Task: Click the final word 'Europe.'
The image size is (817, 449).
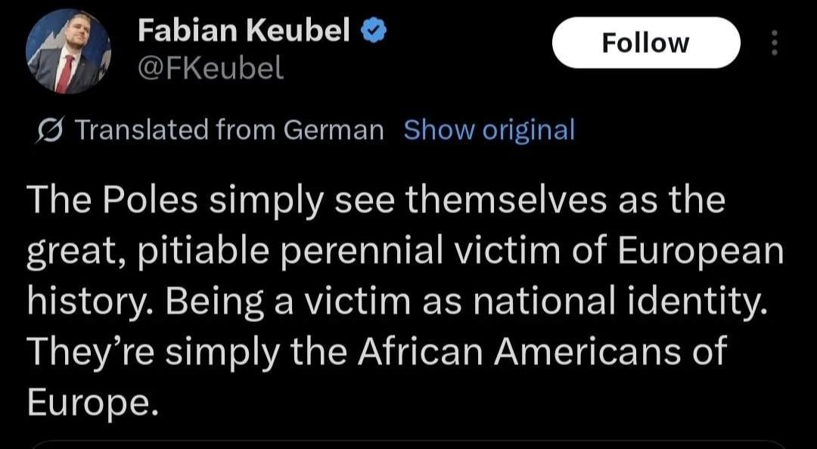Action: [92, 401]
